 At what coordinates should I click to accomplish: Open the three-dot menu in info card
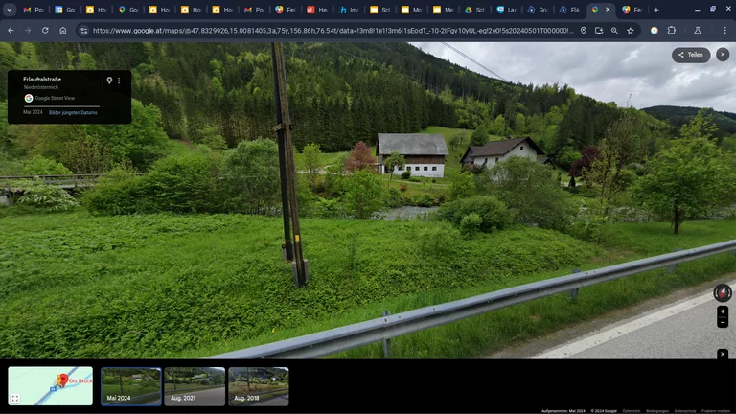119,80
